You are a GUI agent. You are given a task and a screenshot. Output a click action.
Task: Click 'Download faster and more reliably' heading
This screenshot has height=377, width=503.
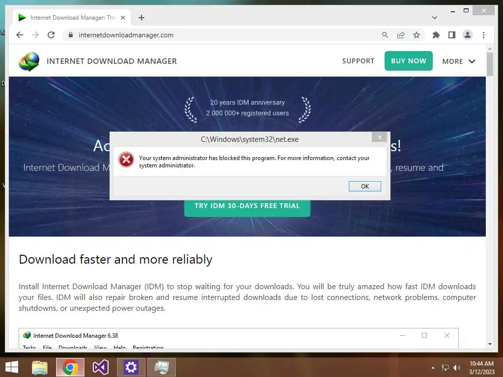[x=115, y=259]
